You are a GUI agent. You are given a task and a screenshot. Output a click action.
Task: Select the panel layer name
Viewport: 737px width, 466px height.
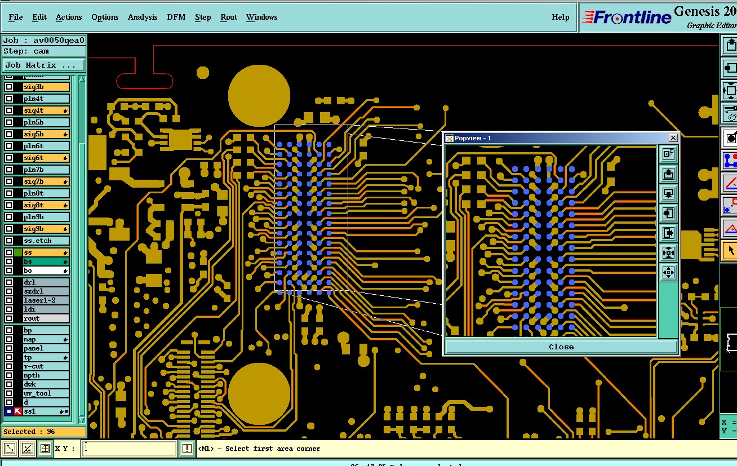click(46, 348)
